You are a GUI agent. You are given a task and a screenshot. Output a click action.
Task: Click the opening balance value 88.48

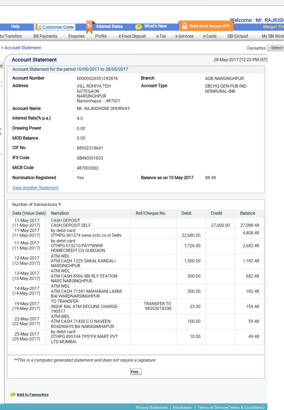(211, 178)
